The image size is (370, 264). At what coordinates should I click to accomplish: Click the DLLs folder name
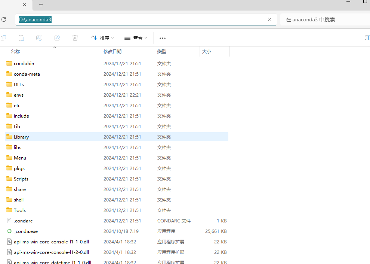[x=19, y=84]
